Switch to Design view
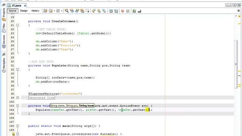This screenshot has height=136, width=242. click(x=24, y=11)
